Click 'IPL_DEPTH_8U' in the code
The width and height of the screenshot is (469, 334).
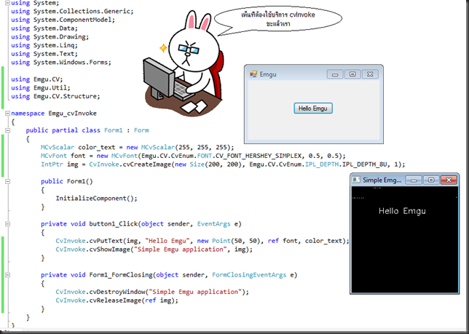(x=365, y=164)
